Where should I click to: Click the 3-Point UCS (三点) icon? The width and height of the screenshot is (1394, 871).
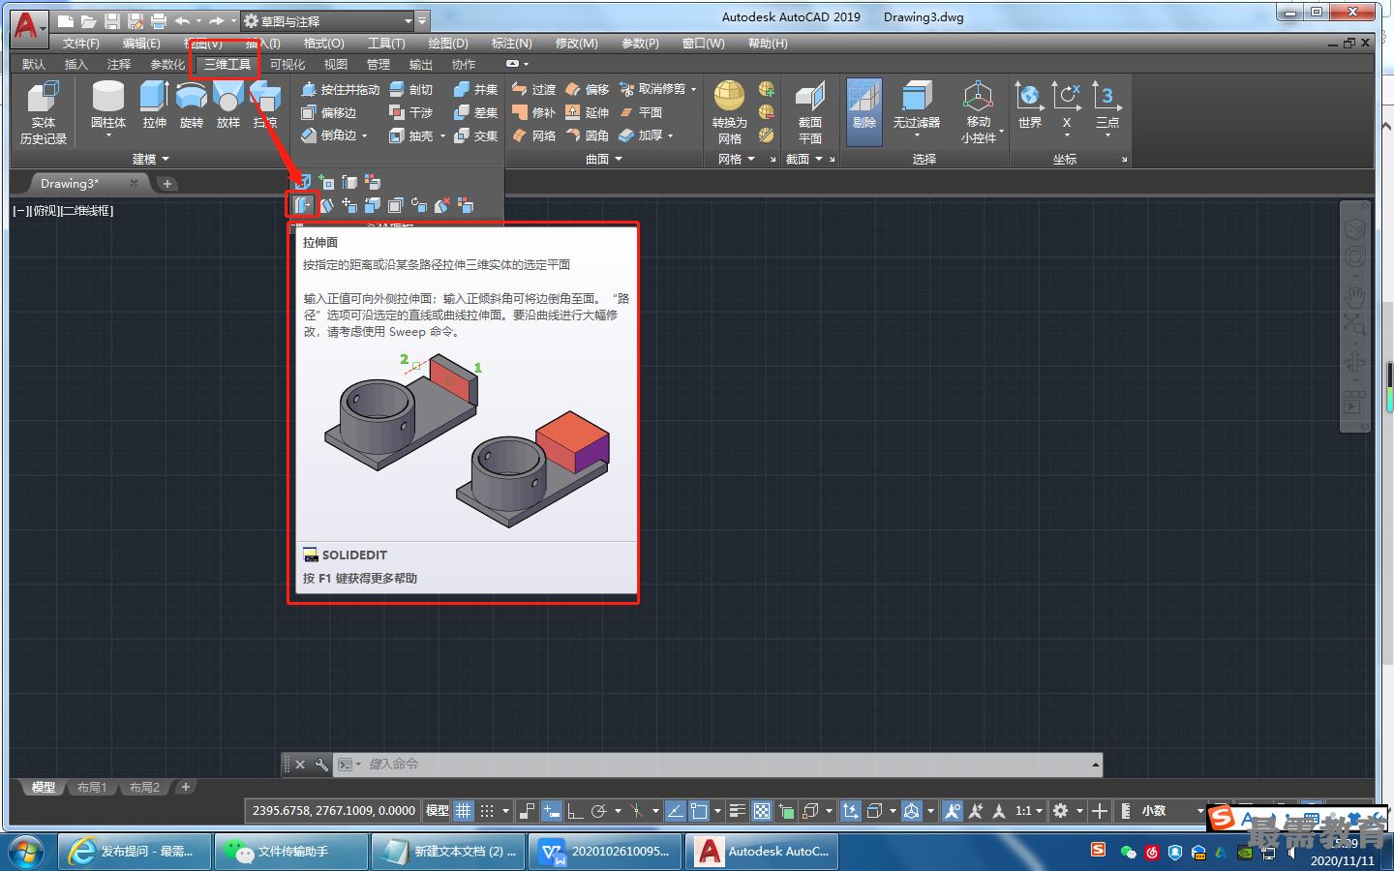tap(1107, 105)
